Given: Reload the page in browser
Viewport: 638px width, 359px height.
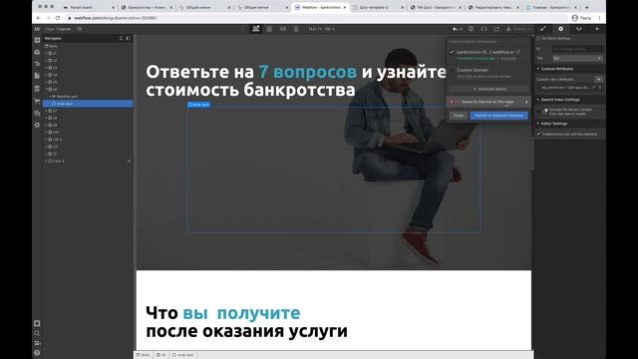Looking at the screenshot, I should [58, 18].
